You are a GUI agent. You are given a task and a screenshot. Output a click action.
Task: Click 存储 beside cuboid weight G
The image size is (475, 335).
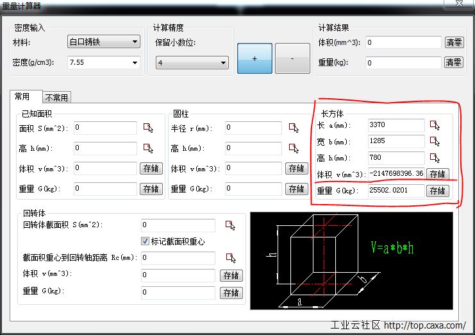click(x=437, y=191)
